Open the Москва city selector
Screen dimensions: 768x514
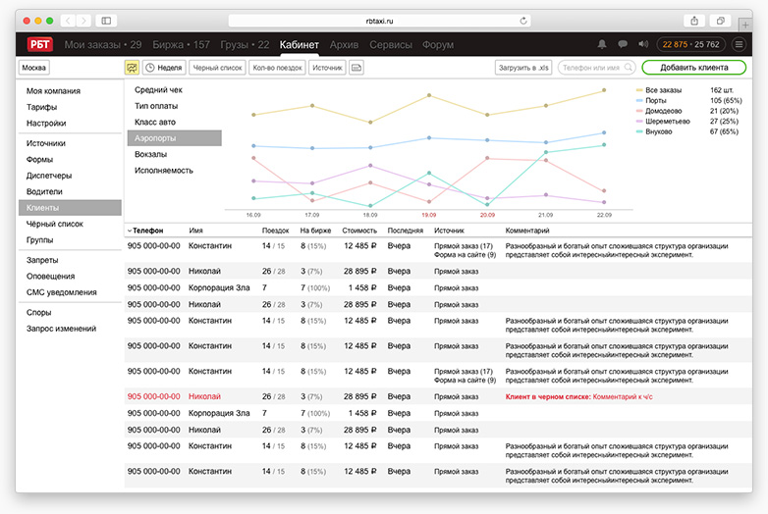(x=33, y=68)
